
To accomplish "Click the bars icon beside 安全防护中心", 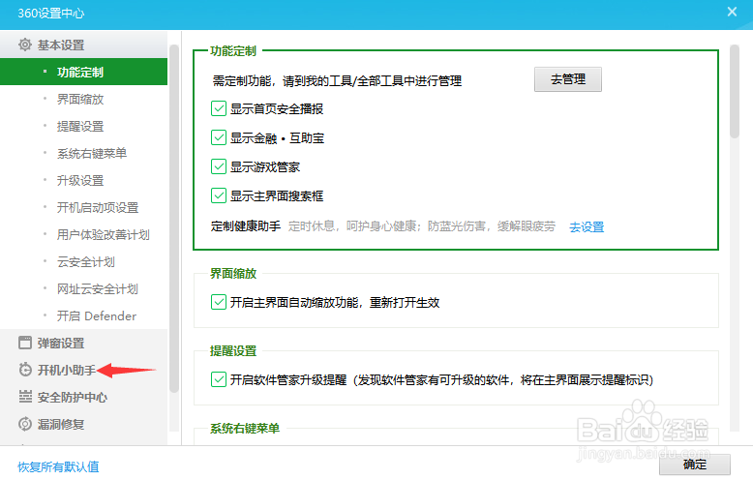I will (x=25, y=397).
